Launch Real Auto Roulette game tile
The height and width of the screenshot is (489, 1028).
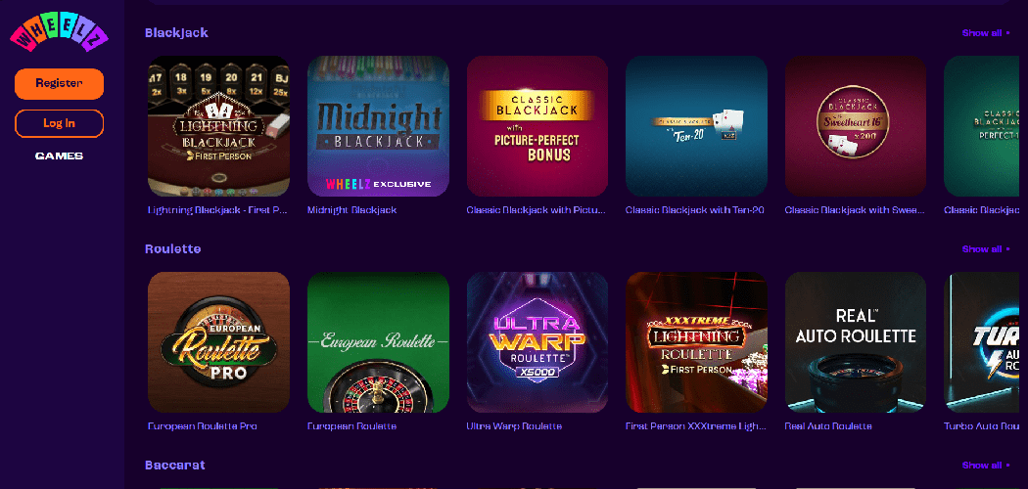[x=856, y=342]
